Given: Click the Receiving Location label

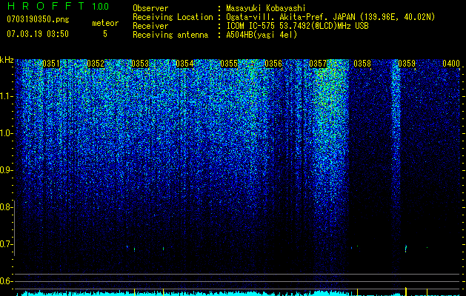Looking at the screenshot, I should point(173,17).
